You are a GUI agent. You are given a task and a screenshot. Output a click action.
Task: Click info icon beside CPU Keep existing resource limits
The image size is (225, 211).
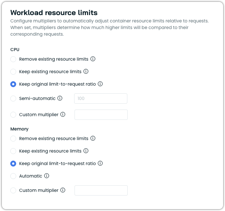click(x=86, y=71)
